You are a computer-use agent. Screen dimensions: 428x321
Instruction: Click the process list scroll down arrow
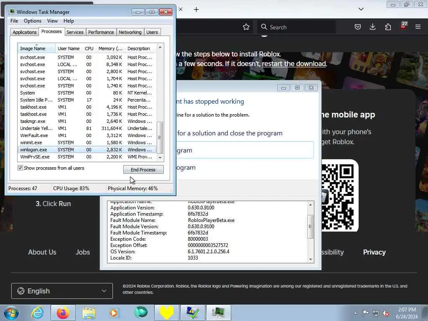point(160,158)
